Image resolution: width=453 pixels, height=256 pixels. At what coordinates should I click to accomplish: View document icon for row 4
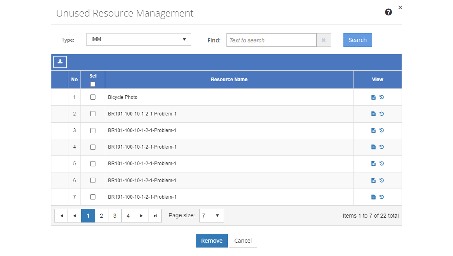[x=373, y=147]
